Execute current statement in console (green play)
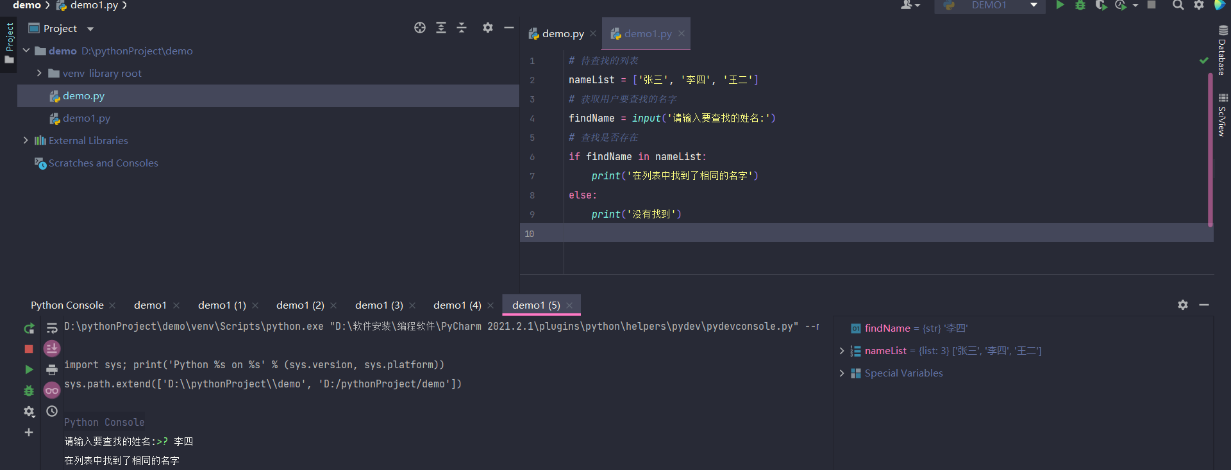 click(29, 369)
